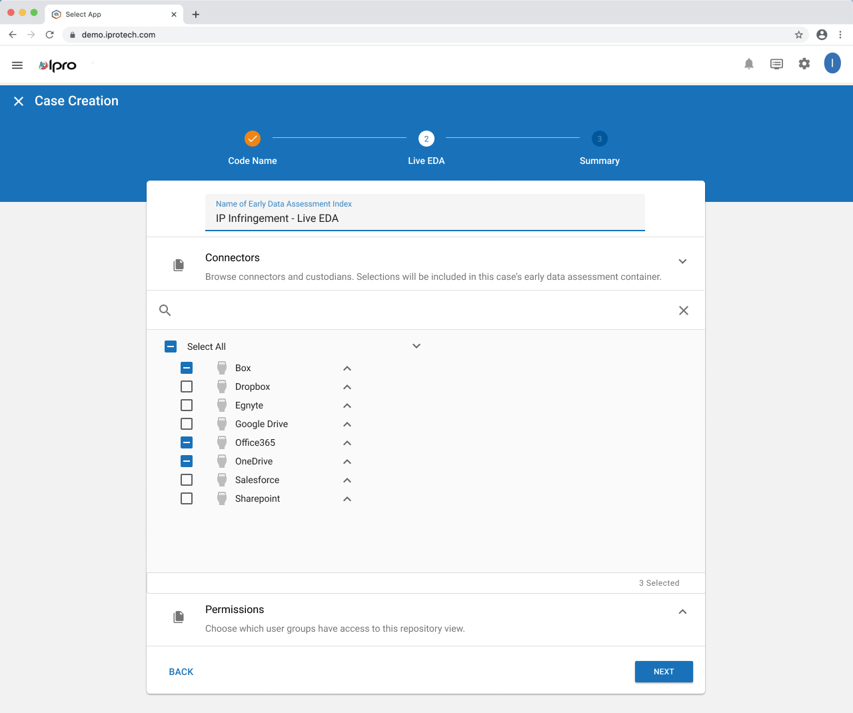This screenshot has height=713, width=853.
Task: Uncheck the Office365 connector checkbox
Action: pyautogui.click(x=186, y=442)
